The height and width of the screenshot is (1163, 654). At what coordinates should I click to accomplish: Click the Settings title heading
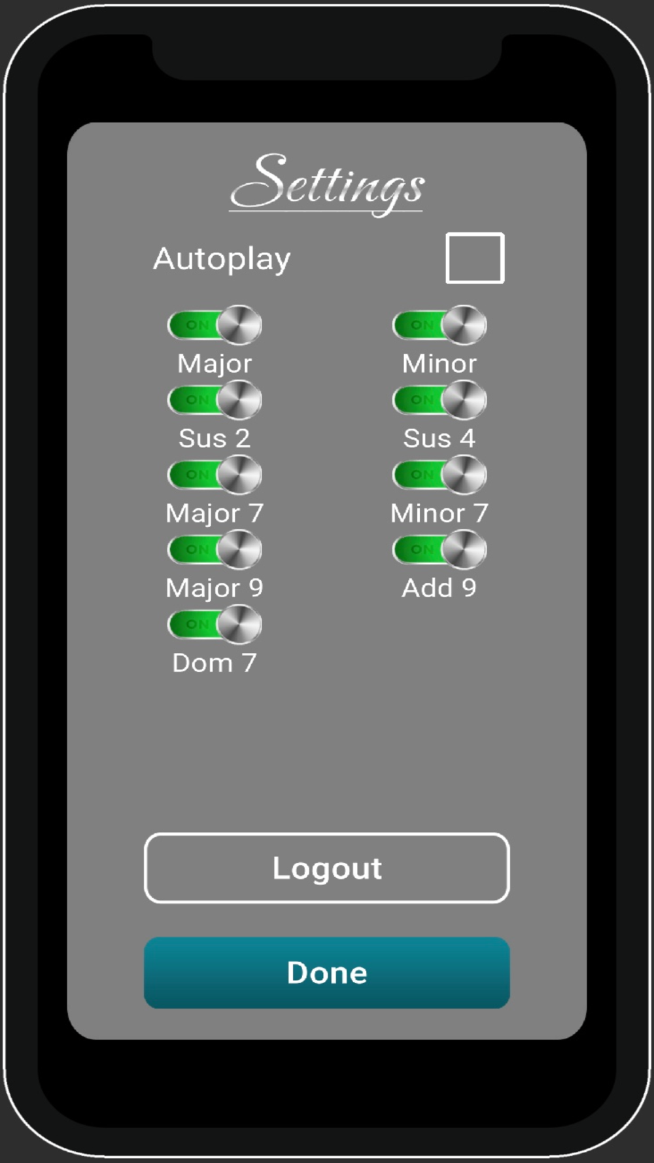[x=327, y=183]
